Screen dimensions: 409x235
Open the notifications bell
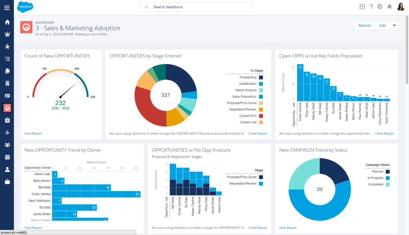389,7
